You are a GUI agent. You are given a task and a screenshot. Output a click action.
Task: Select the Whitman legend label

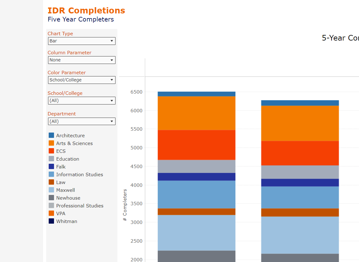(x=67, y=221)
